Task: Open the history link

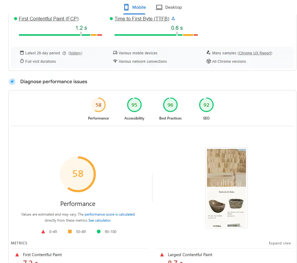Action: (75, 53)
